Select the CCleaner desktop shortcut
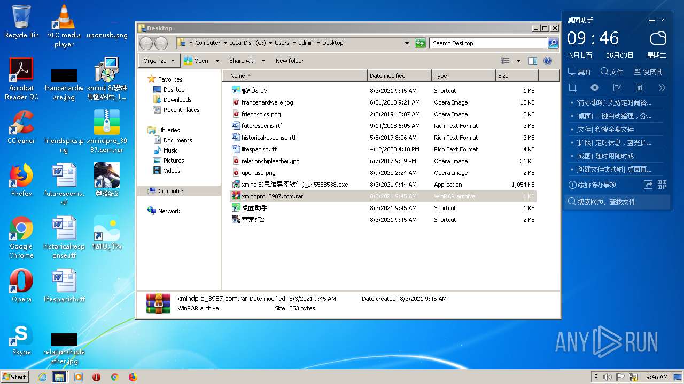Viewport: 684px width, 384px height. point(21,127)
